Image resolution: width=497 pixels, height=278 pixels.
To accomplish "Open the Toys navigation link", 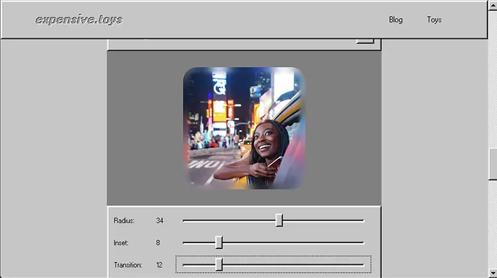I will click(434, 20).
